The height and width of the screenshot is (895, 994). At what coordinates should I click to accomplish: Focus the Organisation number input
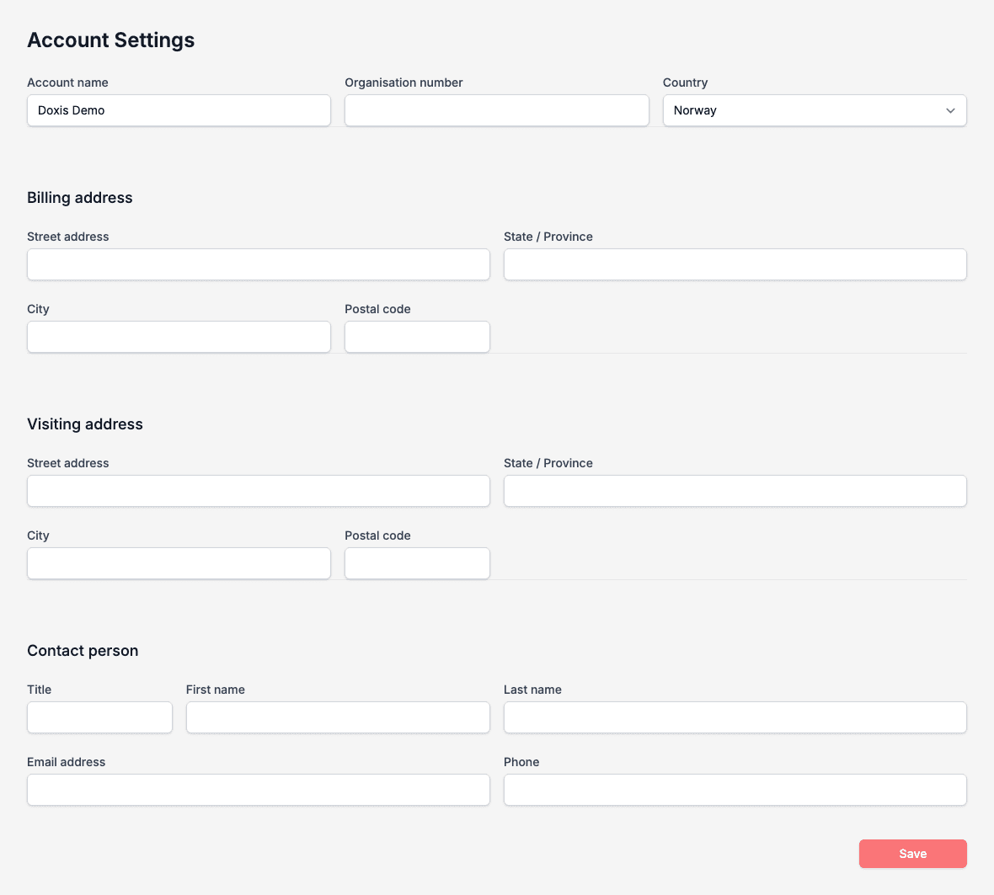496,110
